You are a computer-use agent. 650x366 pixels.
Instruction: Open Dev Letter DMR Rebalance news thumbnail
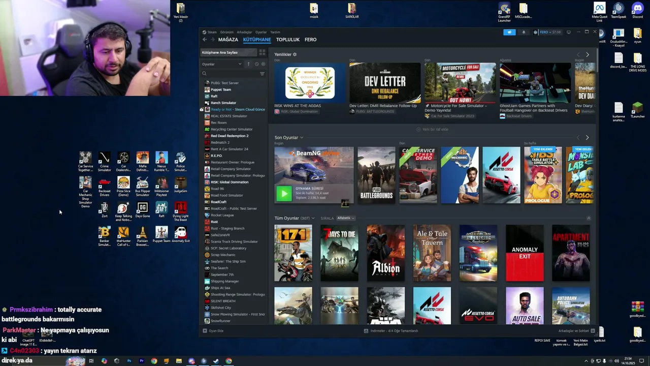coord(385,83)
